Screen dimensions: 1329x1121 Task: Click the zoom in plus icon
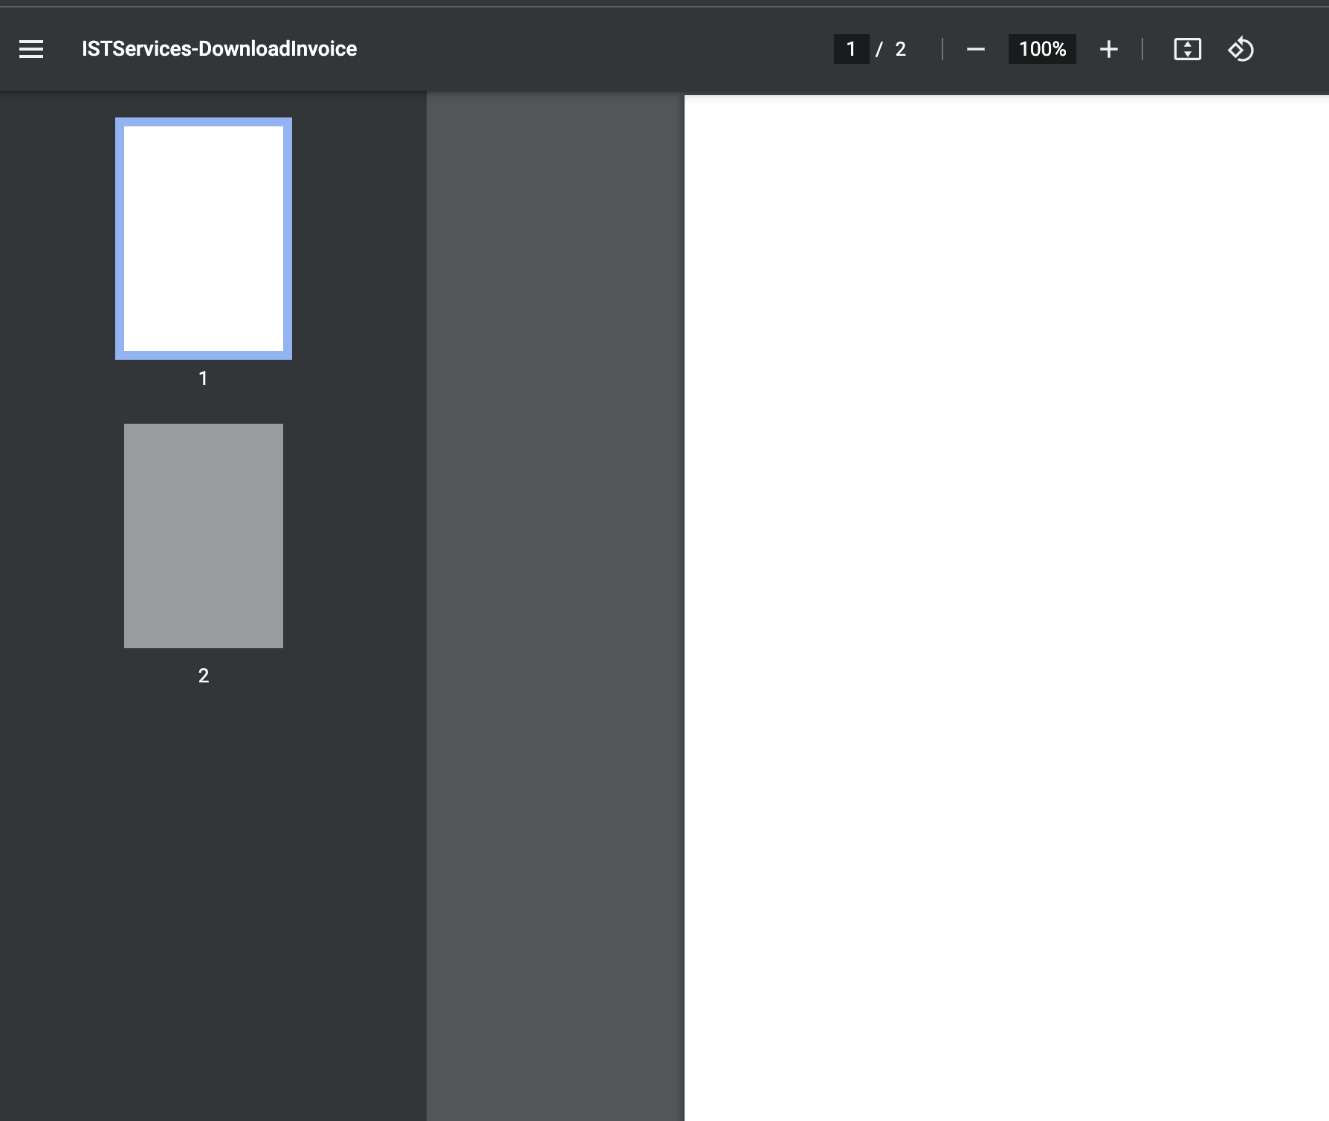pos(1108,49)
